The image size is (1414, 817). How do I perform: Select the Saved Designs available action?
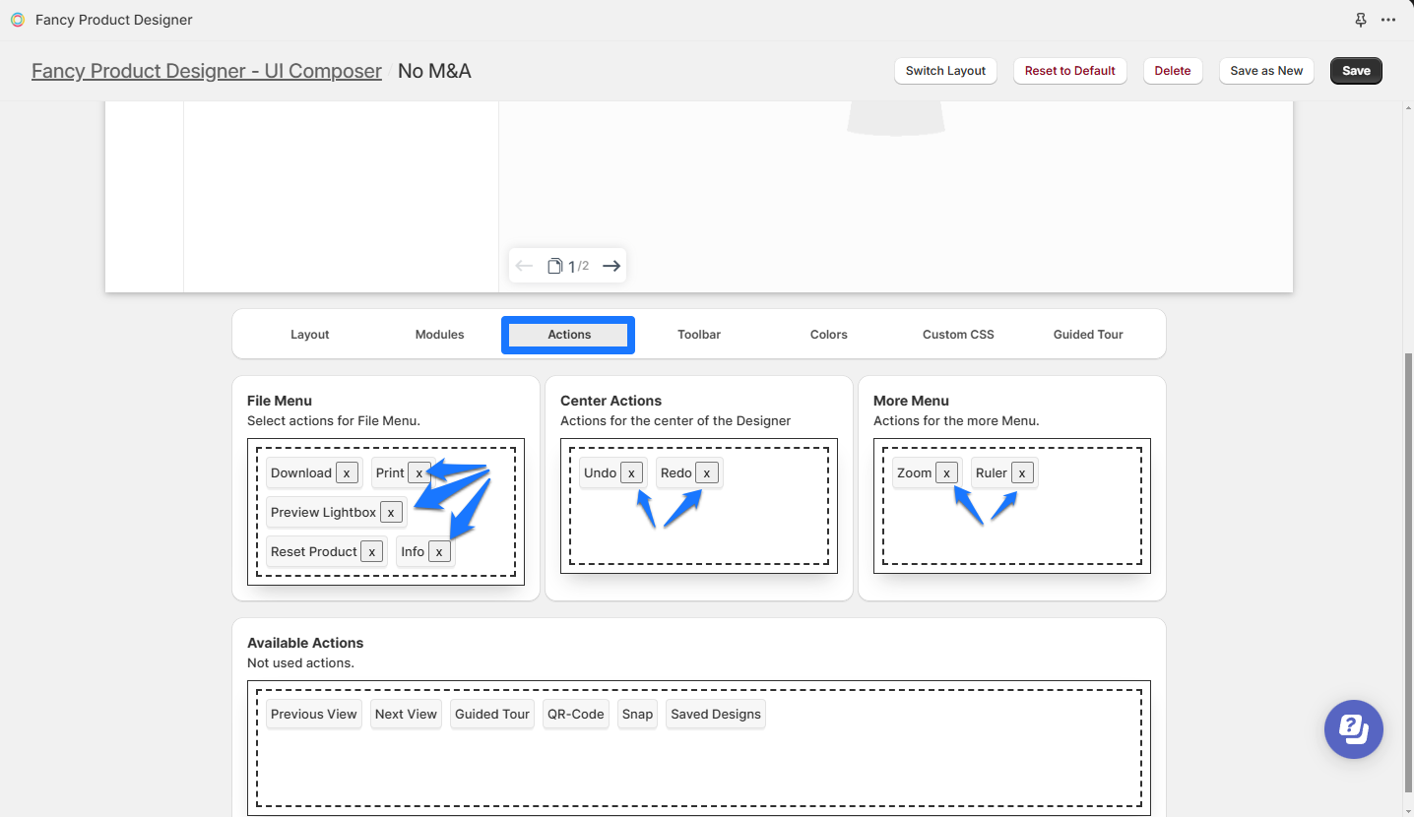[716, 715]
